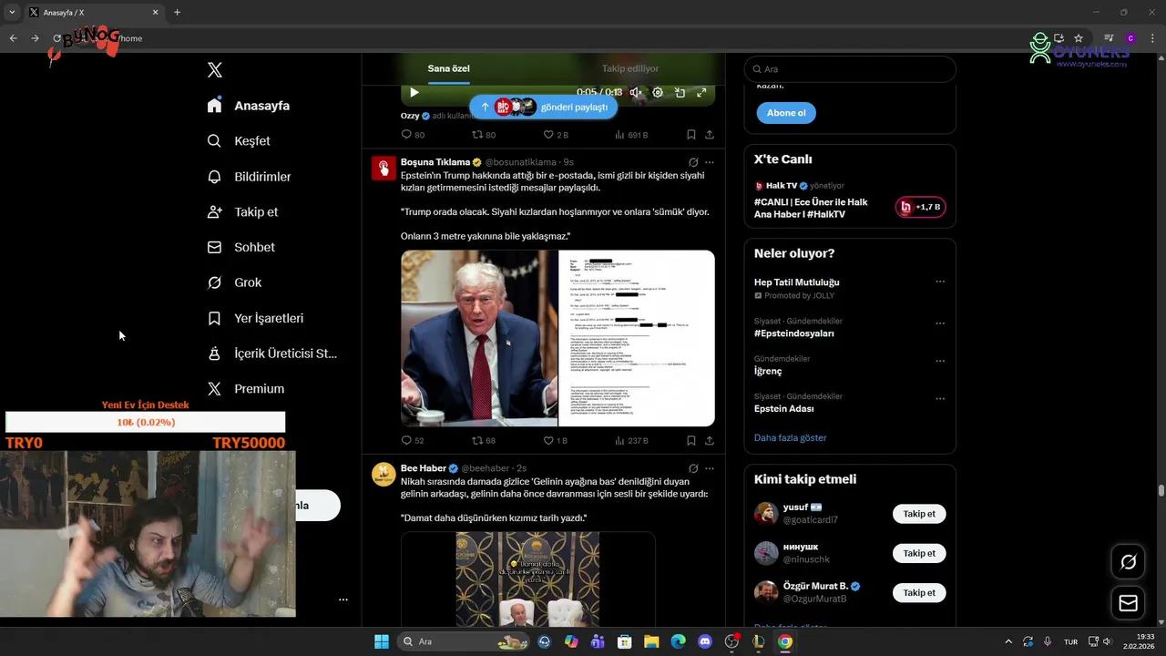This screenshot has height=656, width=1166.
Task: Click the 'gönderi paylaştı' new posts pill
Action: click(544, 107)
